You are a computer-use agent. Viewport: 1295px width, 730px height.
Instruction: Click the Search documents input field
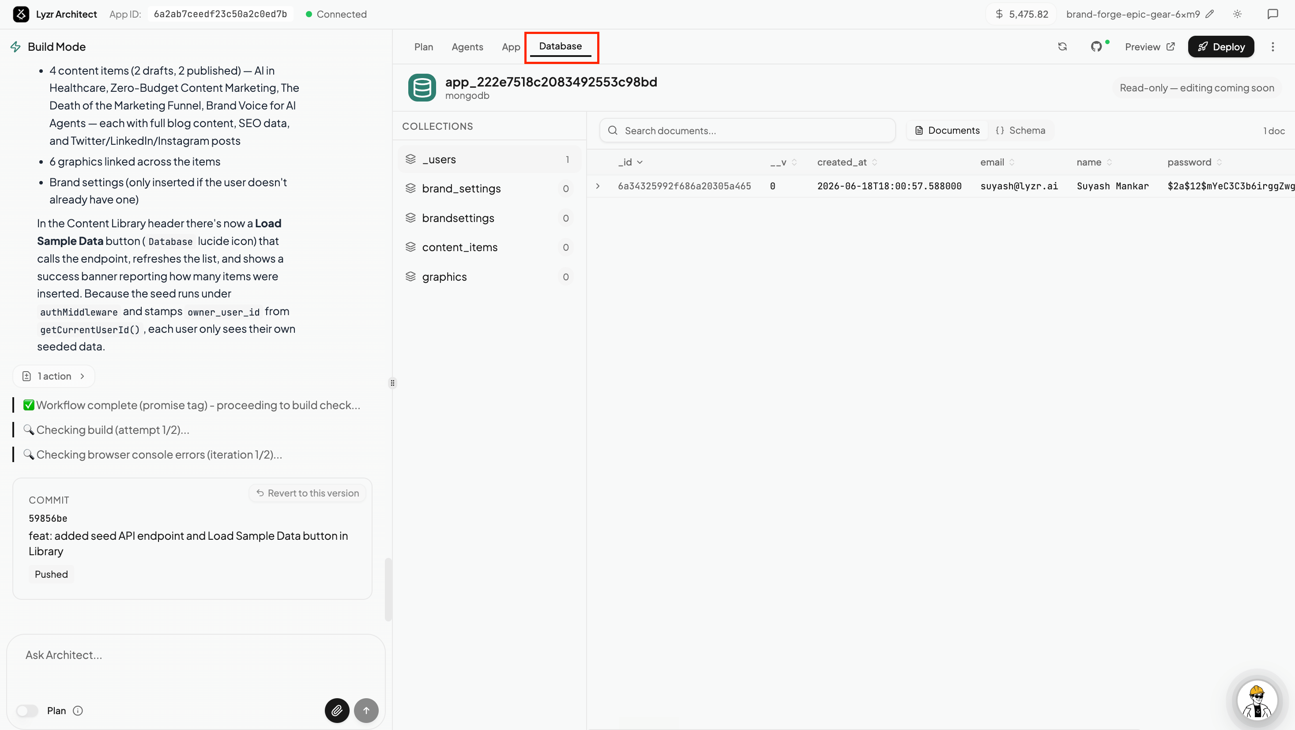(748, 131)
